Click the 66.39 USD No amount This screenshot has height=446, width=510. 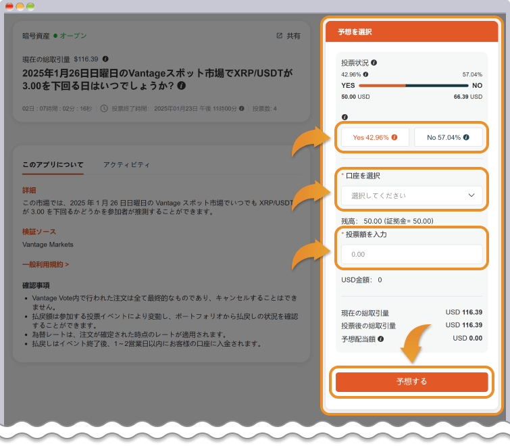(x=468, y=97)
